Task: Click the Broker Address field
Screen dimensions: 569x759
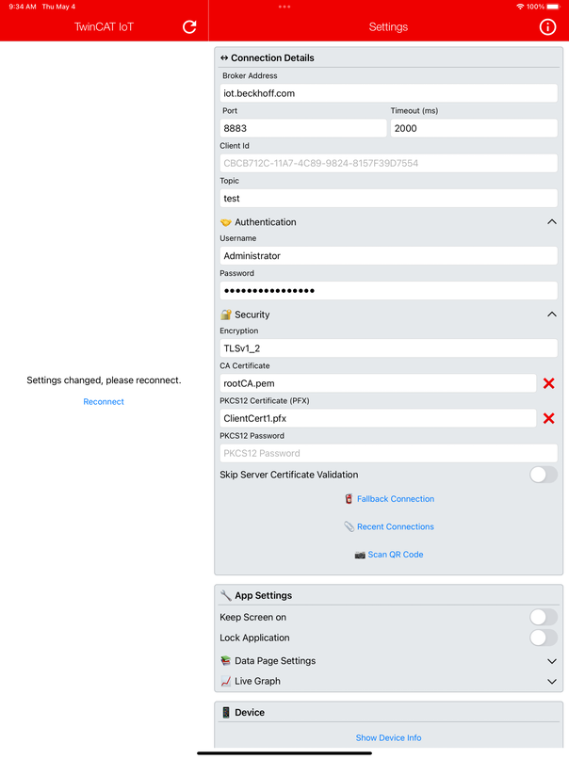Action: 388,93
